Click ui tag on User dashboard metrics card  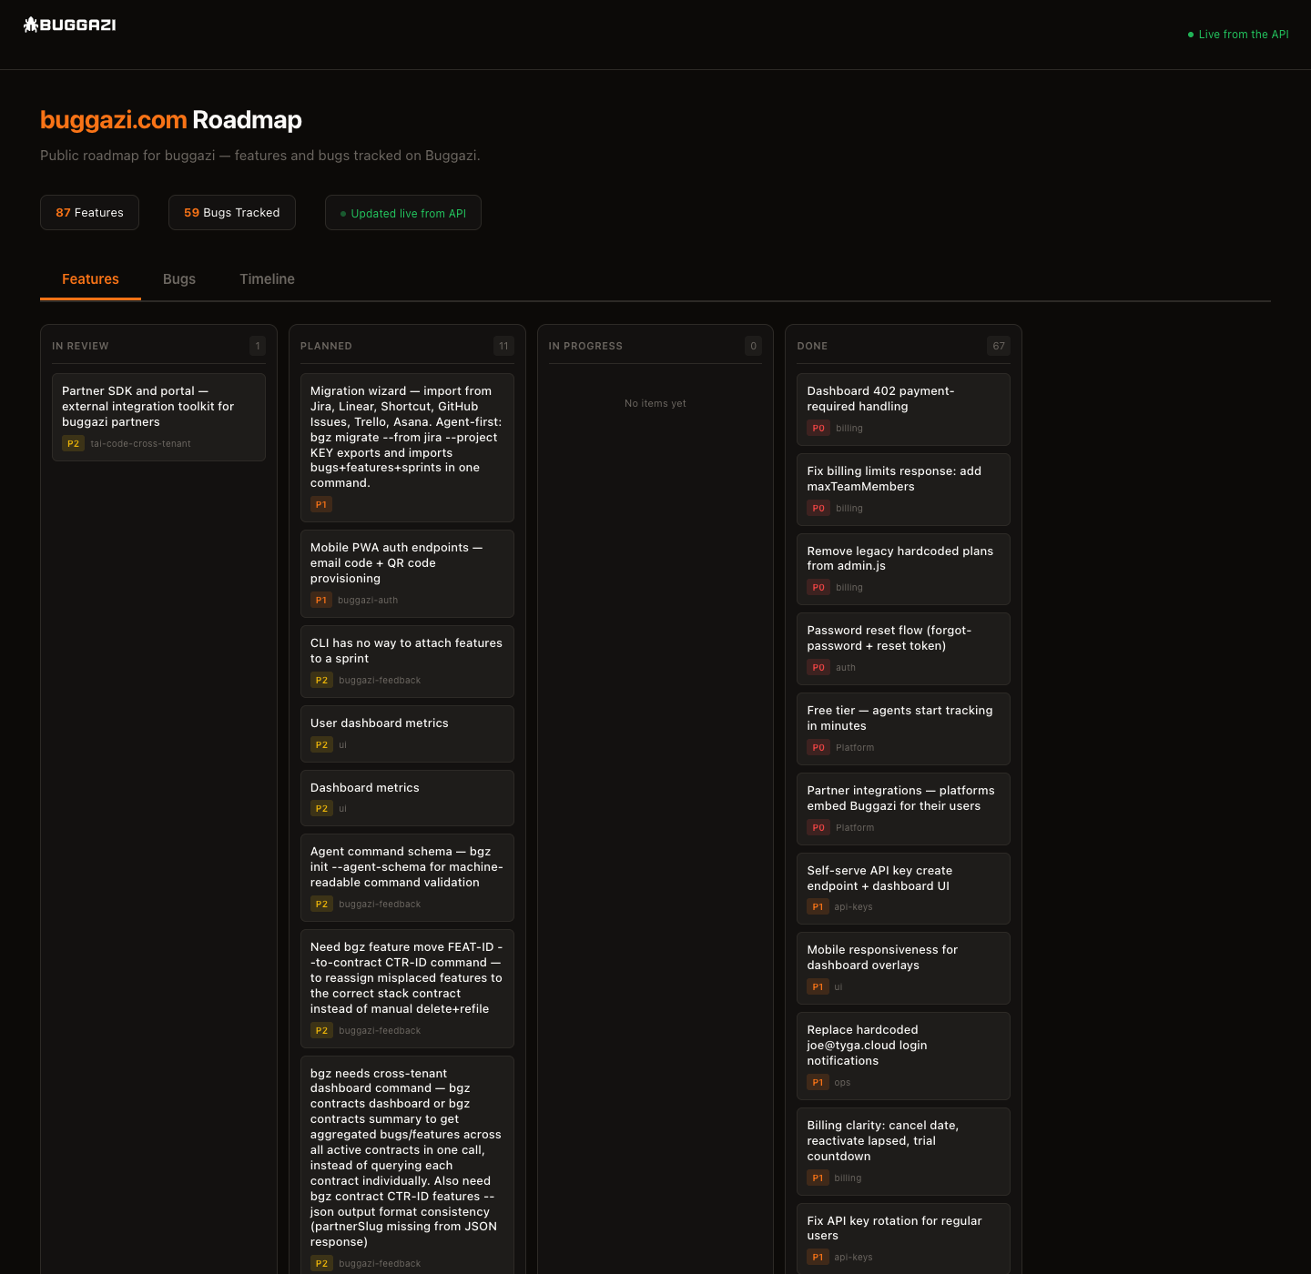tap(342, 744)
